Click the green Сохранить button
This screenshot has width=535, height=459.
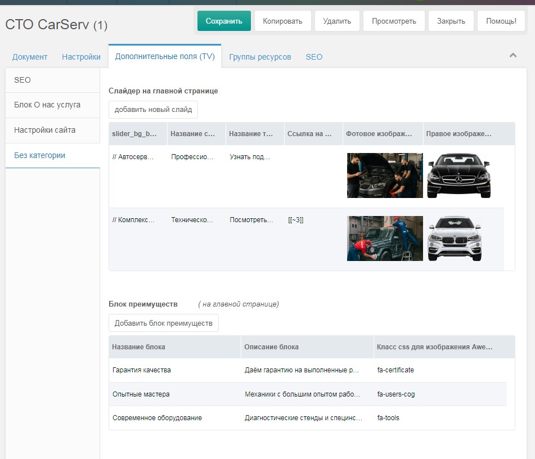(224, 21)
